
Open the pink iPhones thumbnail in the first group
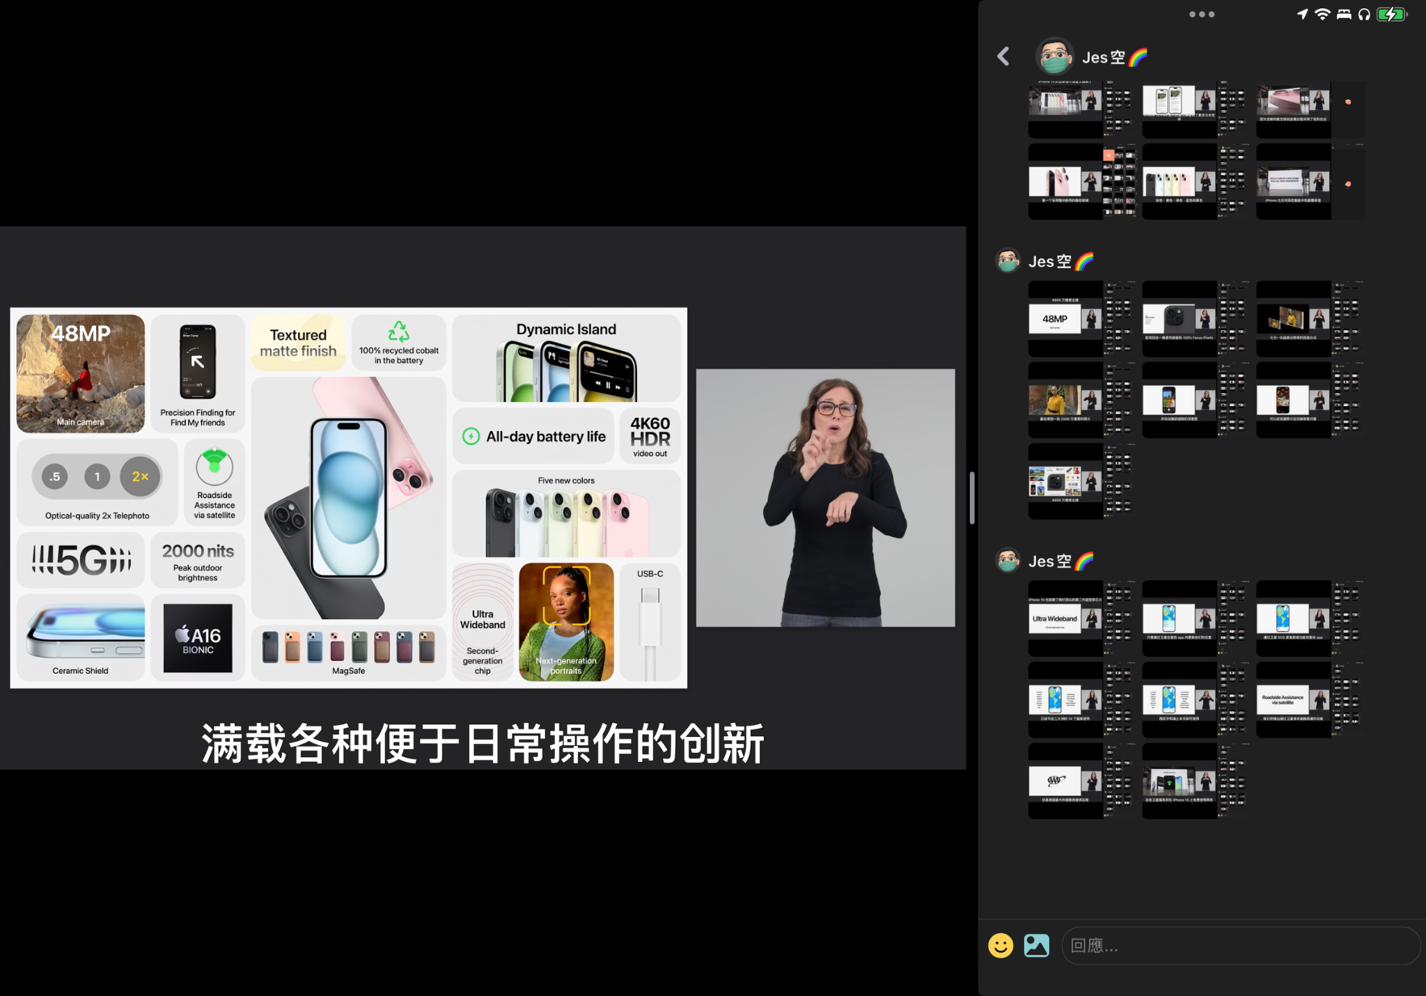[x=1081, y=182]
